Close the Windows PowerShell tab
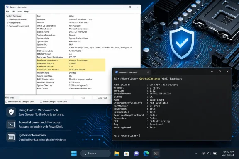This screenshot has height=159, width=239. tap(148, 72)
